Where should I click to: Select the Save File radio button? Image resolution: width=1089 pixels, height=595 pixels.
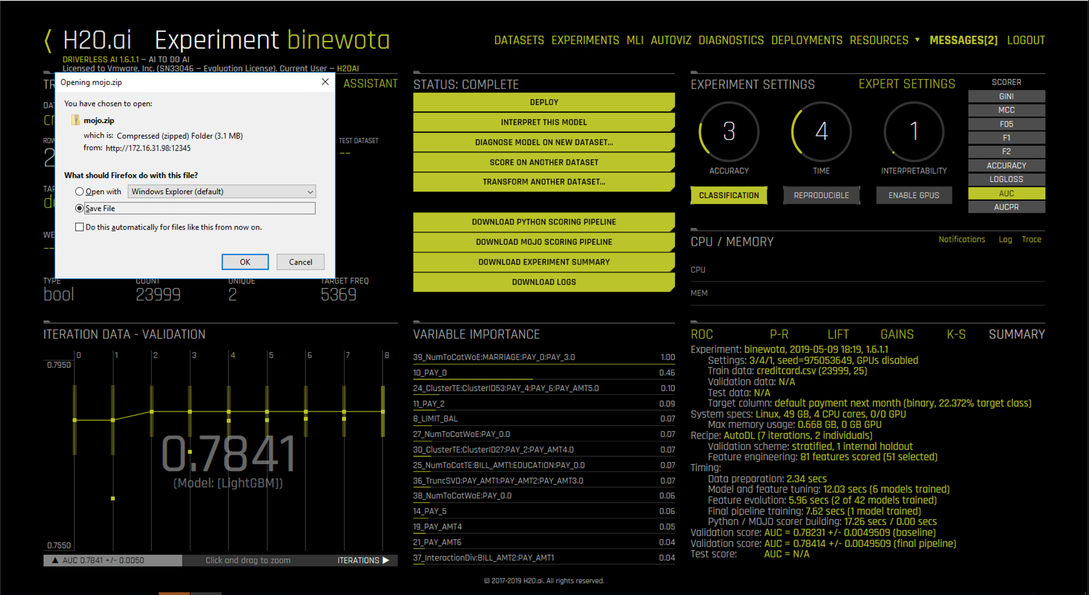pos(80,208)
